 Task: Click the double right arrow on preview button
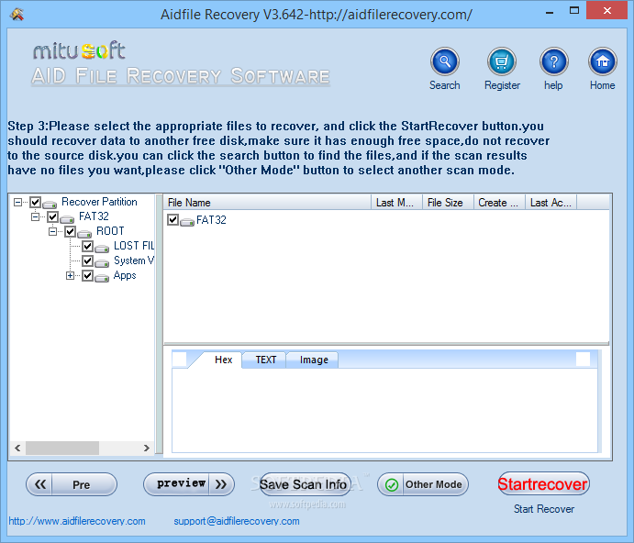tap(221, 484)
